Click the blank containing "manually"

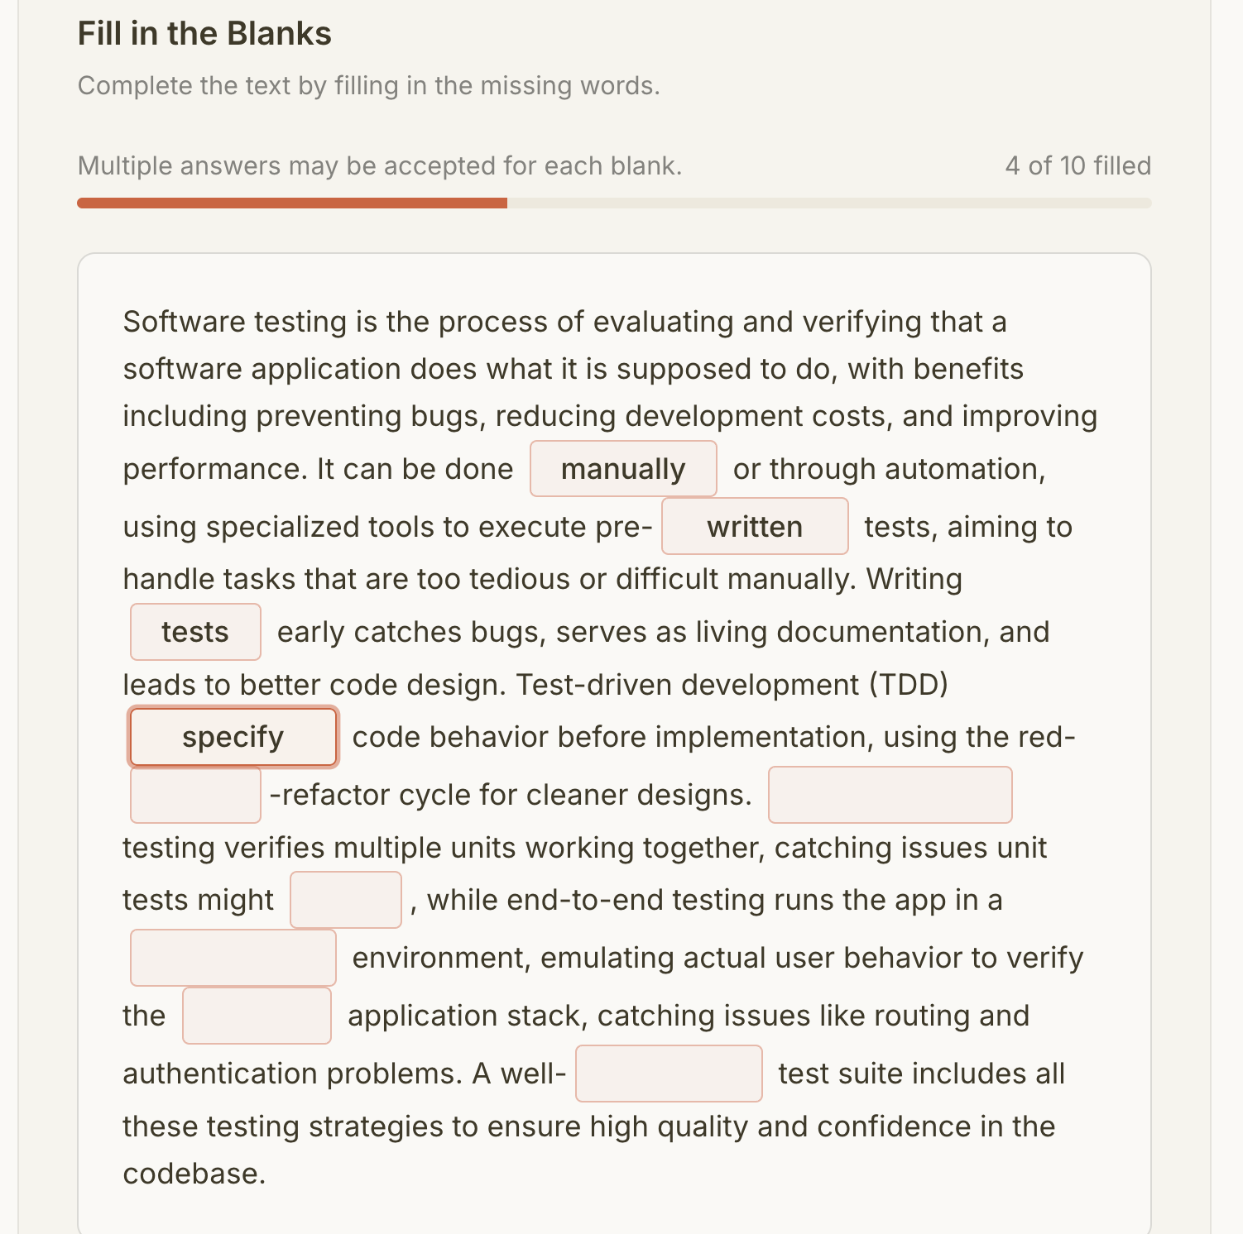point(623,469)
